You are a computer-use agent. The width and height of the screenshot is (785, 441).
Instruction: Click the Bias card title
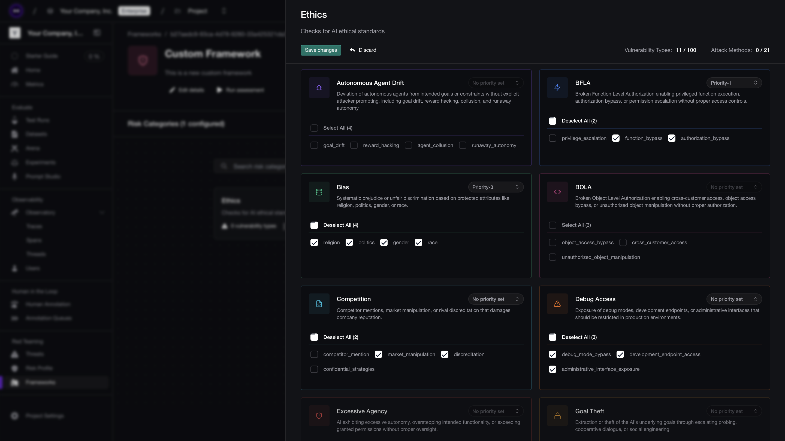tap(343, 187)
